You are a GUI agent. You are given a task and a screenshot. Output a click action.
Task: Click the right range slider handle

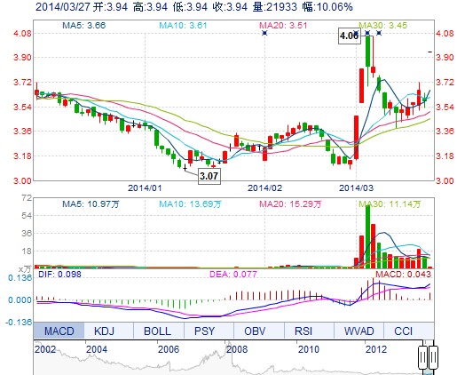click(x=433, y=357)
